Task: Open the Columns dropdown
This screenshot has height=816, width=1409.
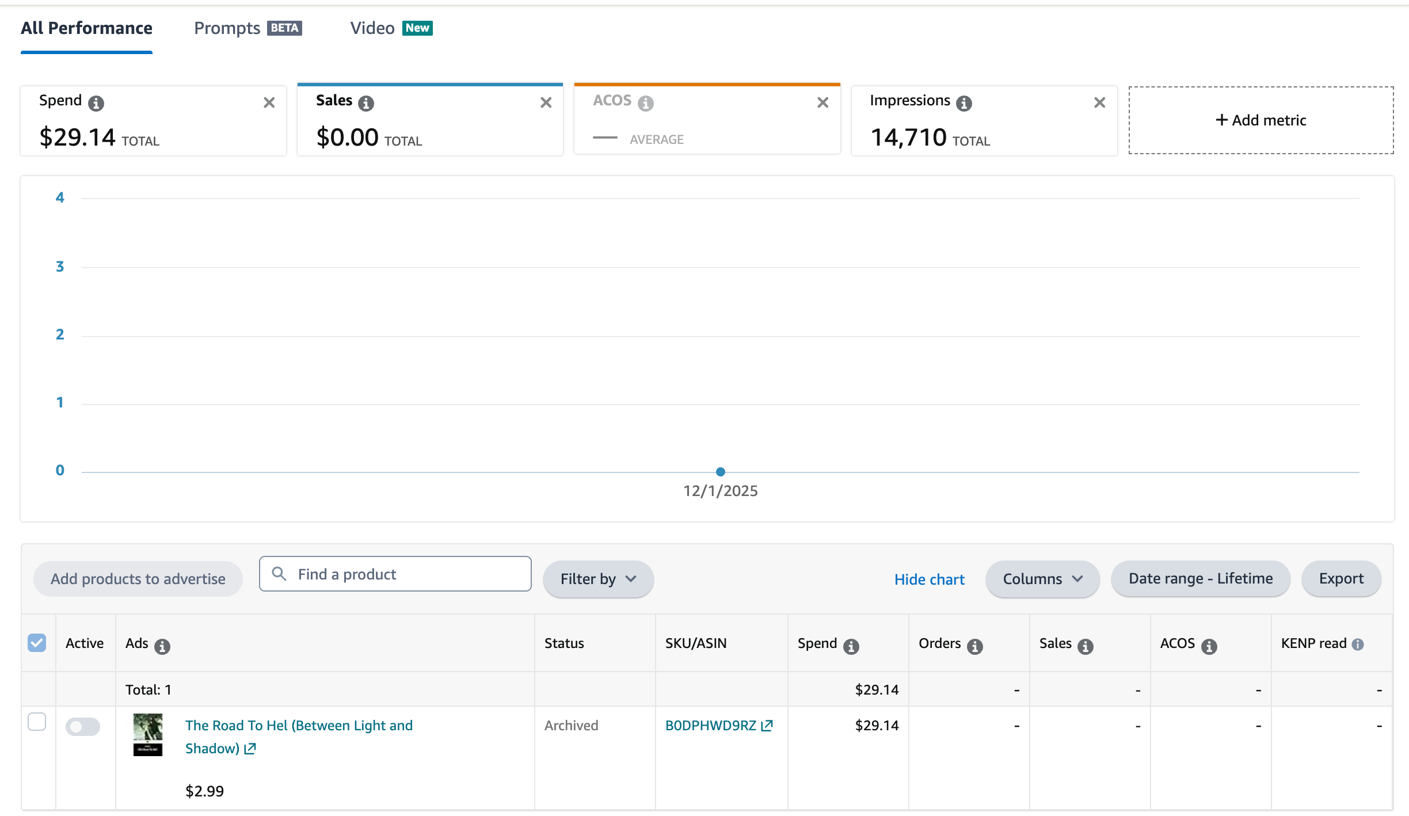Action: click(1042, 579)
